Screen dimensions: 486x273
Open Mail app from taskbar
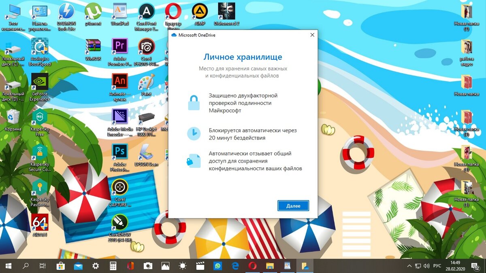(78, 266)
